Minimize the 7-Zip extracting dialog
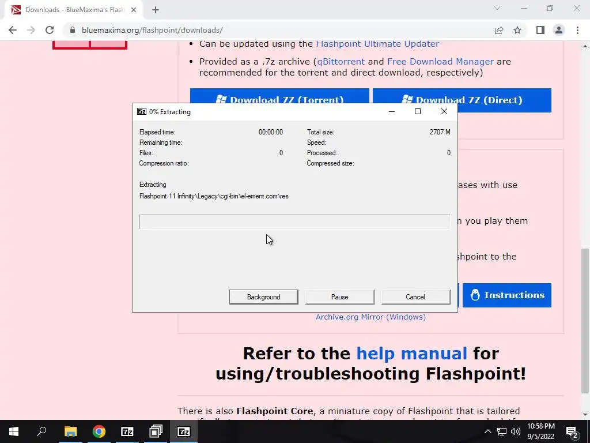Viewport: 590px width, 443px height. point(392,111)
